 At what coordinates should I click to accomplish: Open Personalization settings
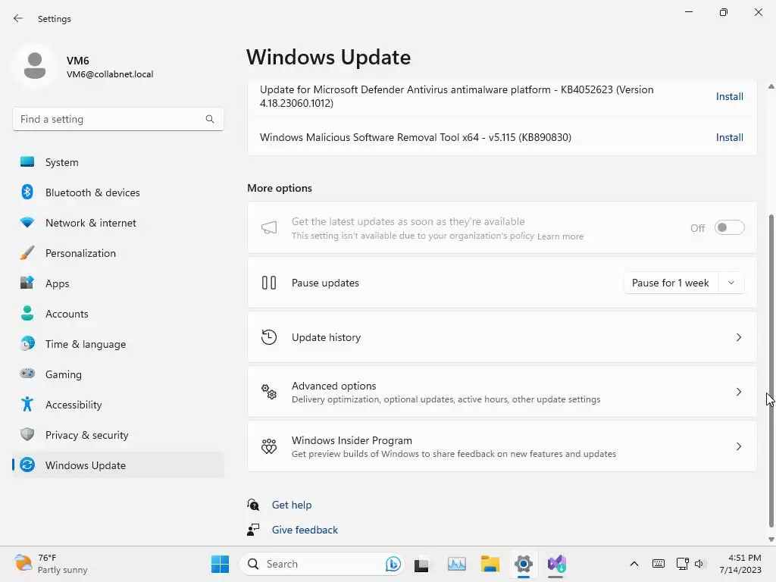click(x=118, y=252)
